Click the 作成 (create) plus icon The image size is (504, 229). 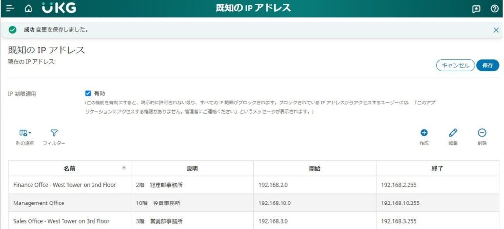424,133
